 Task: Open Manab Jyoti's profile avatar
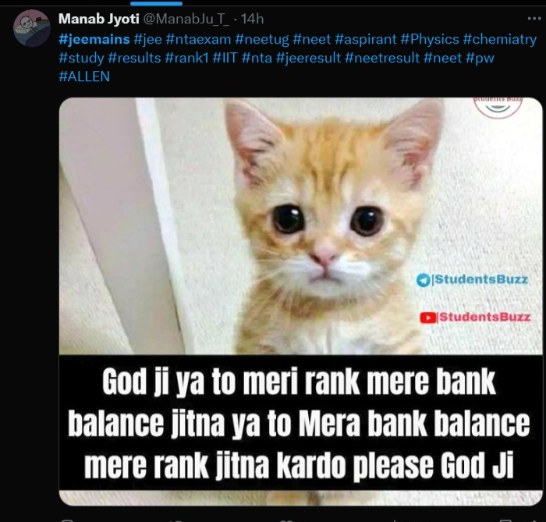[x=32, y=28]
